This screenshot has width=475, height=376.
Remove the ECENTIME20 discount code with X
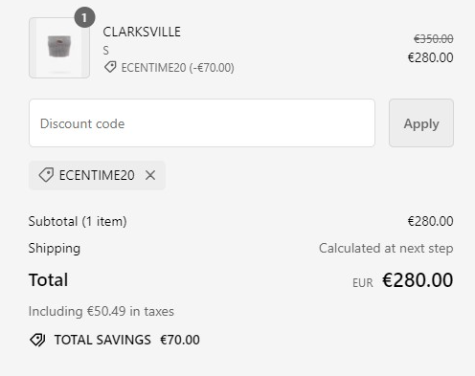[x=150, y=175]
